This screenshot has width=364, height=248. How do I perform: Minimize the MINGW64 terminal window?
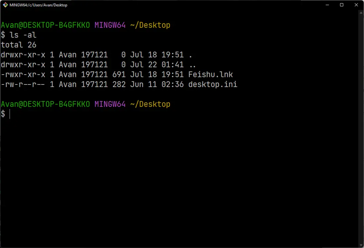coord(327,5)
